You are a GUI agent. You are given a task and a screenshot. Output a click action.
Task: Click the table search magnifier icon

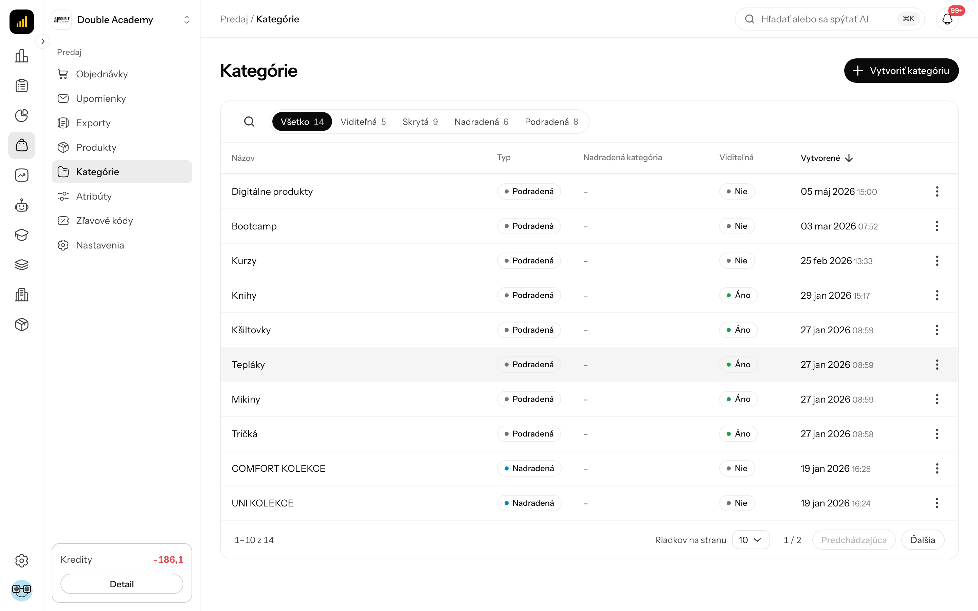249,122
